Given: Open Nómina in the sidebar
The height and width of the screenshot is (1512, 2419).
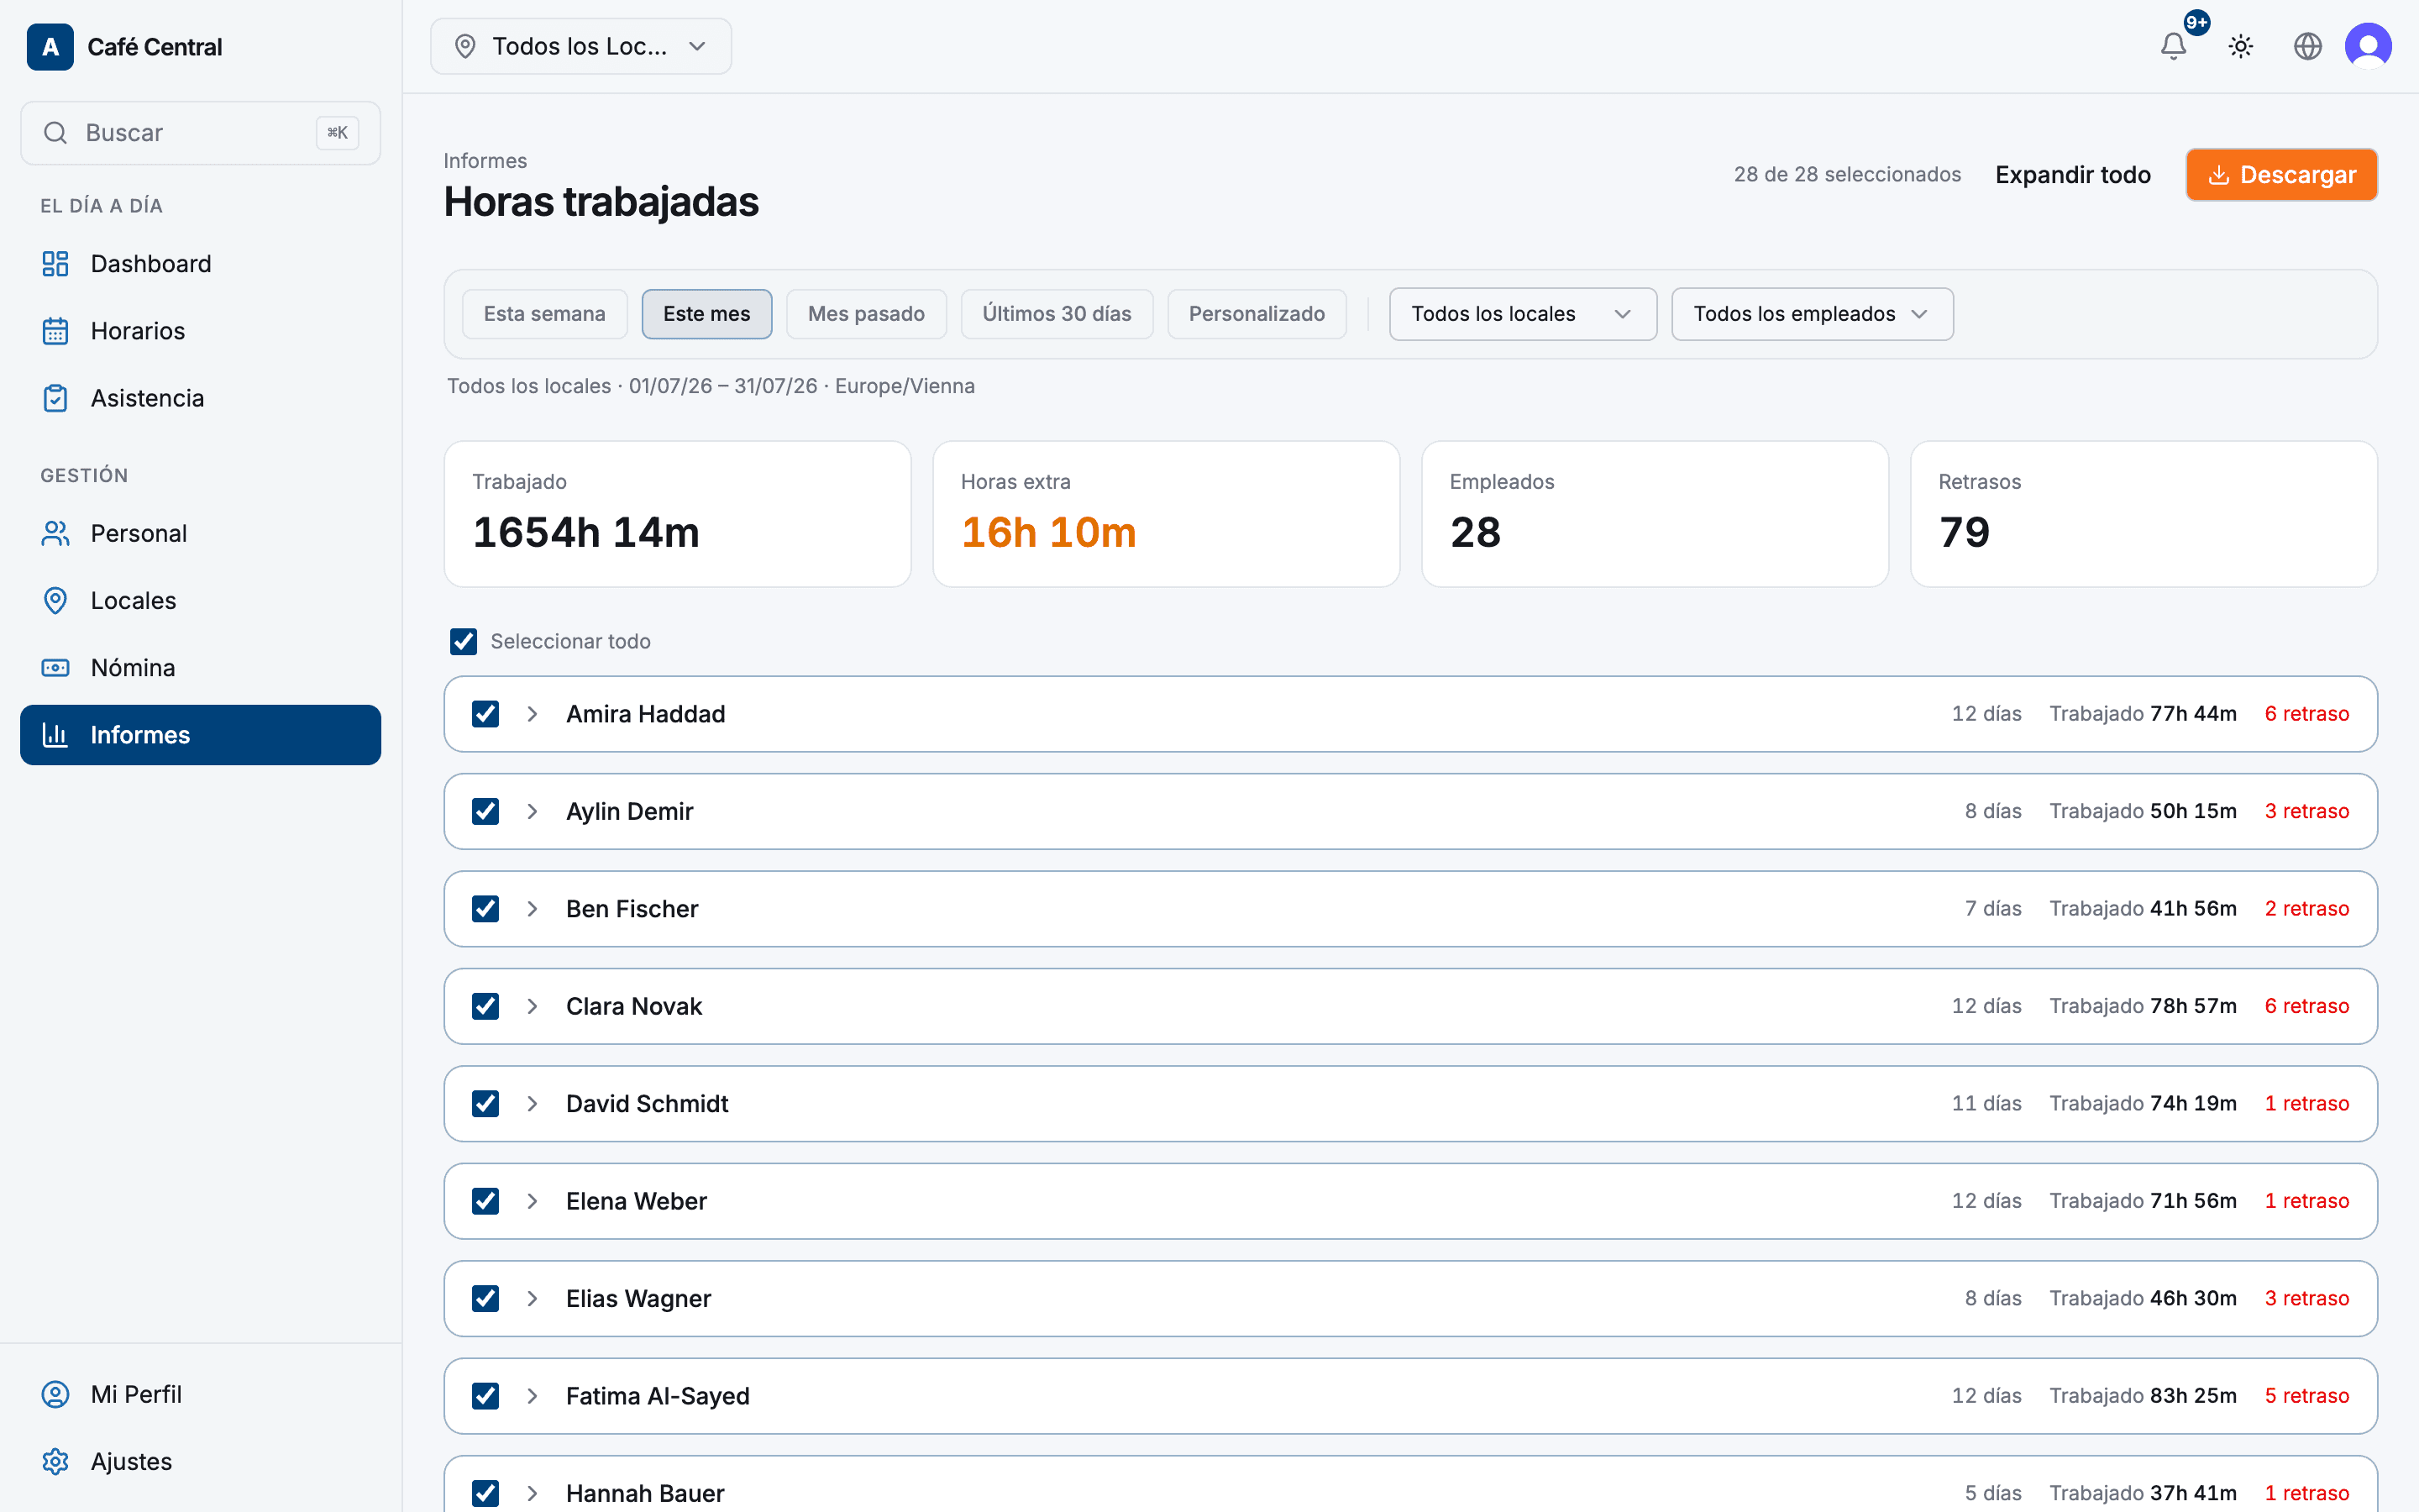Looking at the screenshot, I should point(201,668).
